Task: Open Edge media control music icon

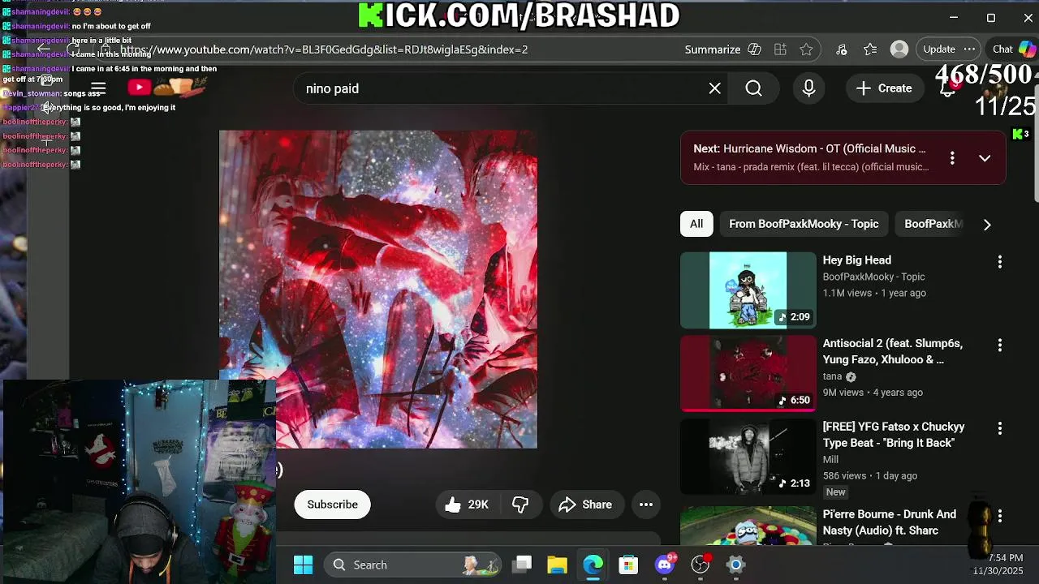Action: [x=841, y=49]
